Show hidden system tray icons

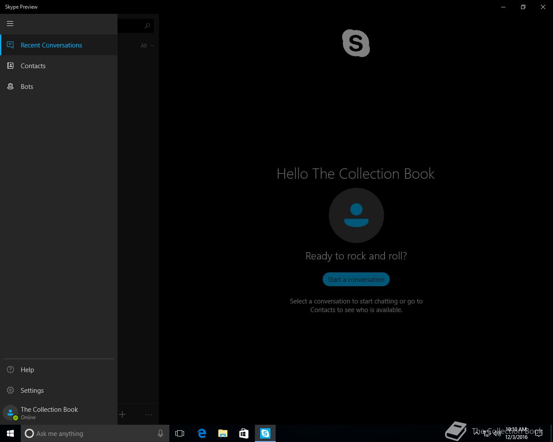[x=477, y=433]
